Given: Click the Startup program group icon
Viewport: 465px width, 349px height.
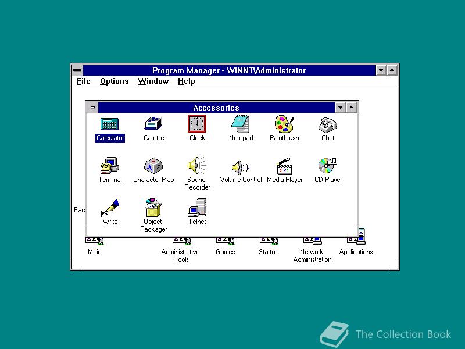Looking at the screenshot, I should 269,241.
